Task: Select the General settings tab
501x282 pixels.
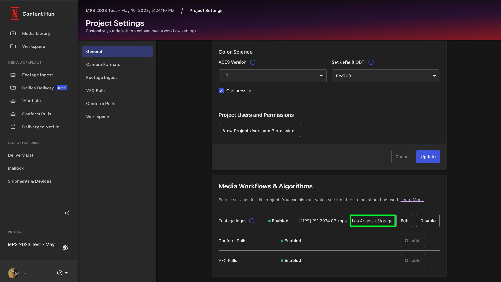Action: (x=117, y=51)
